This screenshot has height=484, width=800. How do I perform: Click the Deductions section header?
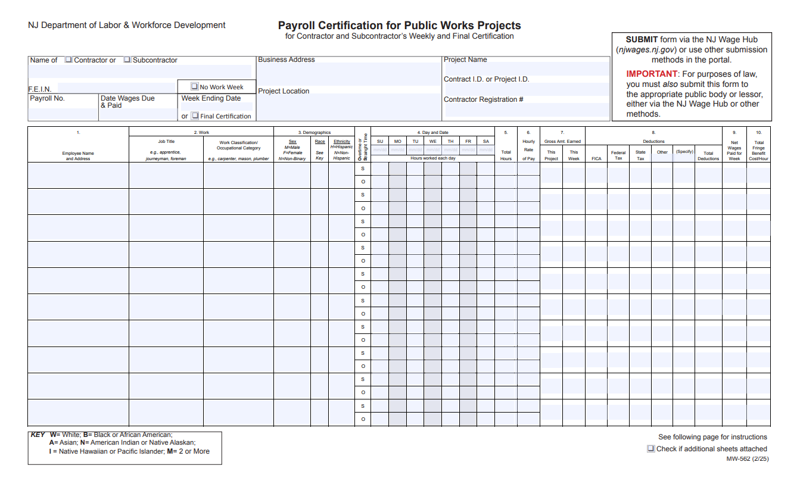(x=653, y=142)
